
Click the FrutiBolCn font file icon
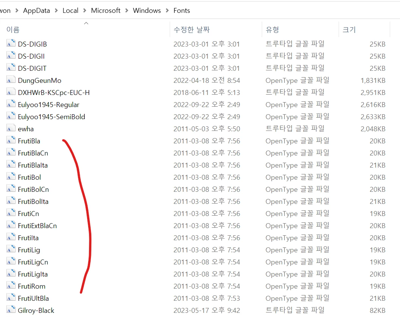11,188
